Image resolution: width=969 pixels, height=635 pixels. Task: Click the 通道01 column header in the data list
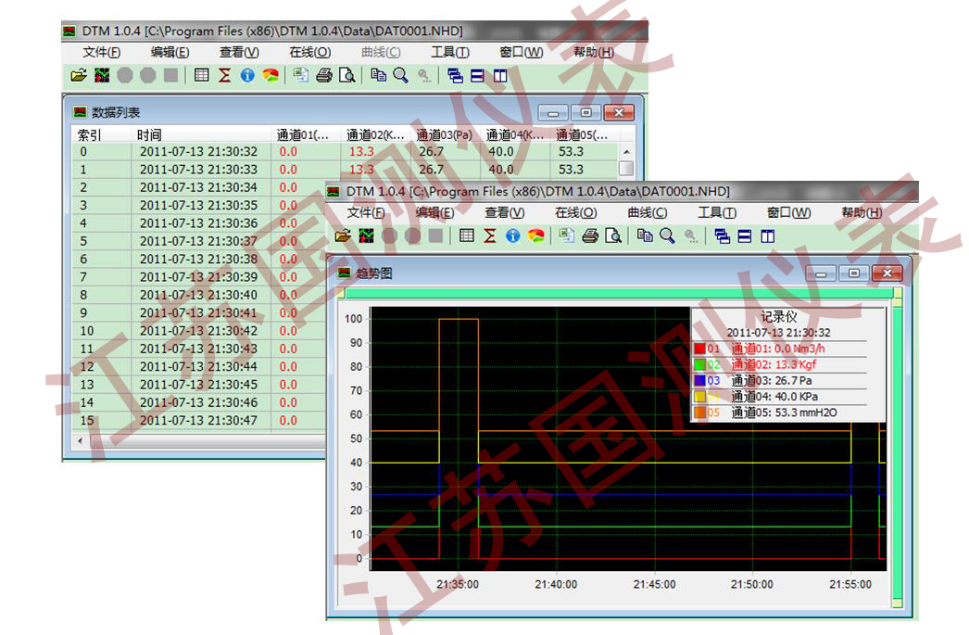(x=306, y=134)
